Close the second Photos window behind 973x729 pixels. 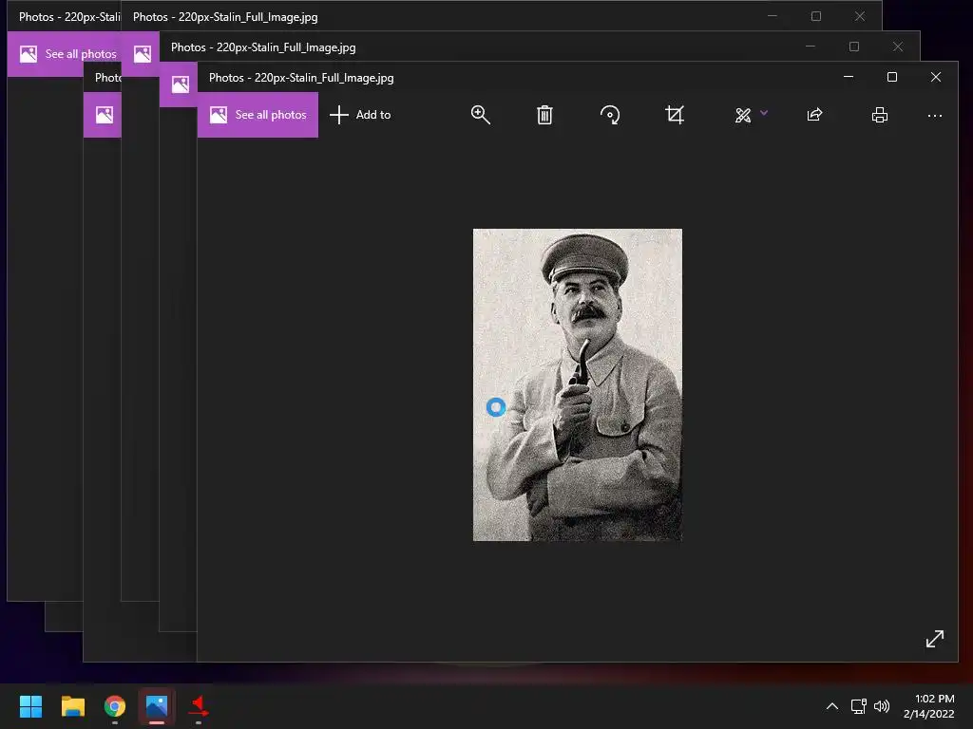[897, 47]
